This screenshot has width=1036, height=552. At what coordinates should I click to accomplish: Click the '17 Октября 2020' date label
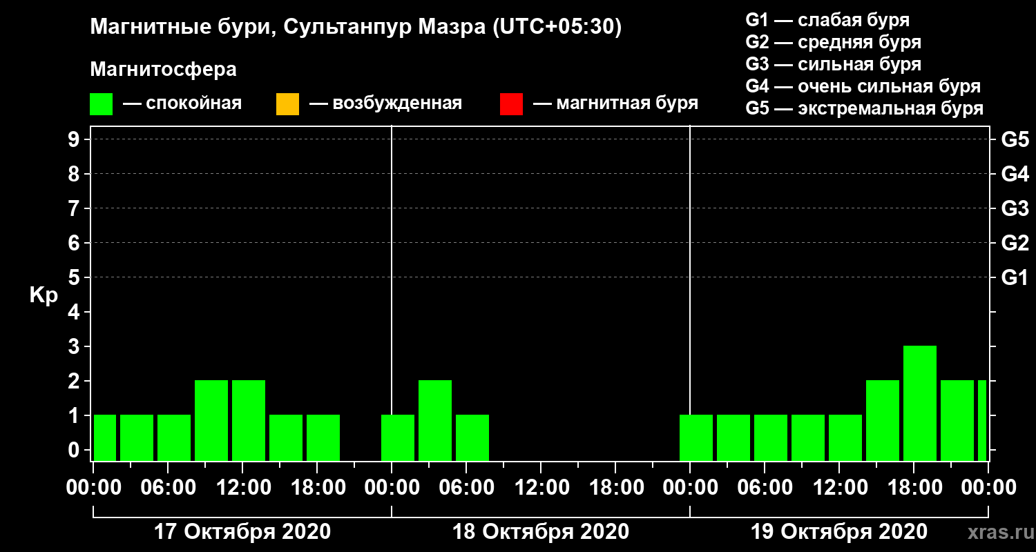point(242,532)
